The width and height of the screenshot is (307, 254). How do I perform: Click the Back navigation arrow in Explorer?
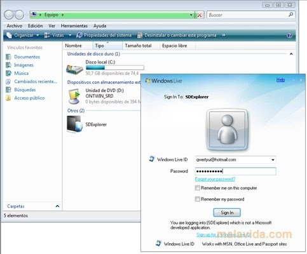pyautogui.click(x=9, y=15)
